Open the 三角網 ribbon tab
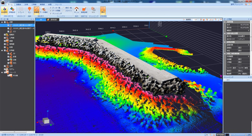 (34, 5)
